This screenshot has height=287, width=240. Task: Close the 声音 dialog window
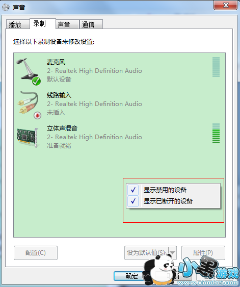(x=226, y=5)
